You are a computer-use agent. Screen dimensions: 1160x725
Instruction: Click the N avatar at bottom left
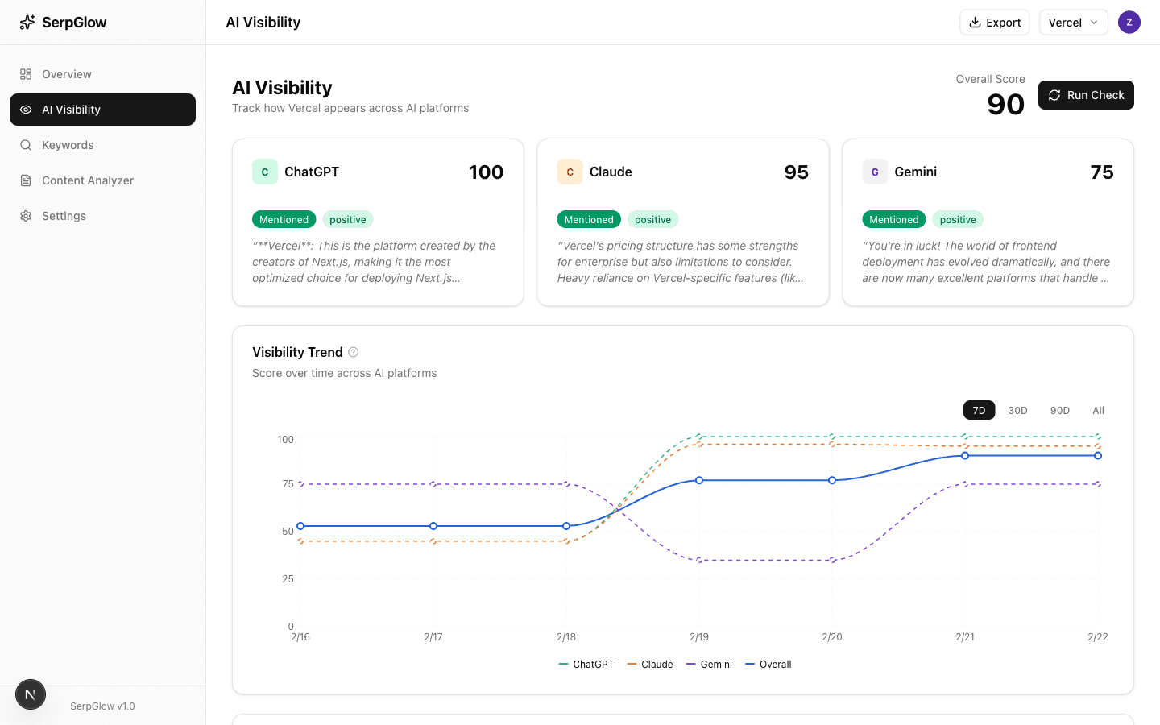point(30,694)
